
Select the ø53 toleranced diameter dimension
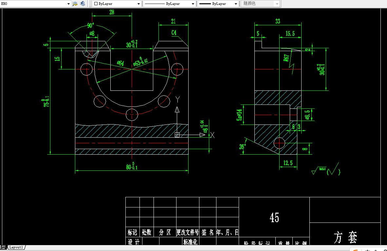[140, 62]
